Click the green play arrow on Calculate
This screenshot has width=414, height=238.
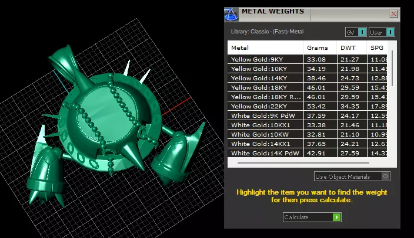pyautogui.click(x=336, y=217)
